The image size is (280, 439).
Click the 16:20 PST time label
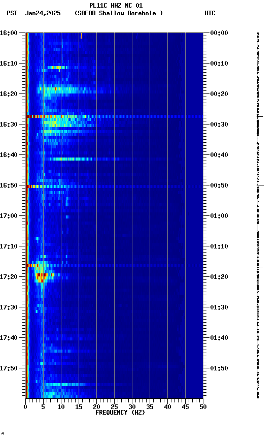point(9,94)
